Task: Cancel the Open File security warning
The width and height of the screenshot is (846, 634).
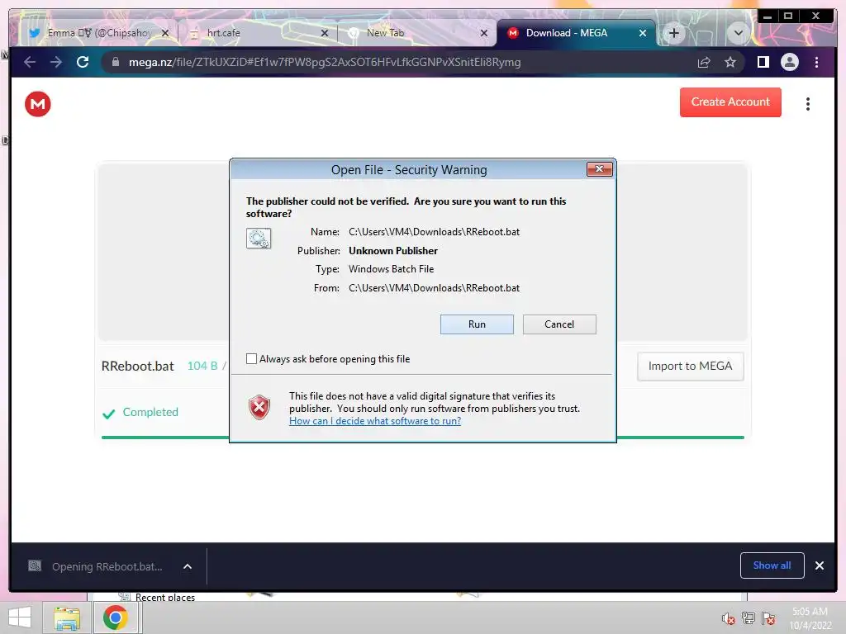Action: (x=559, y=324)
